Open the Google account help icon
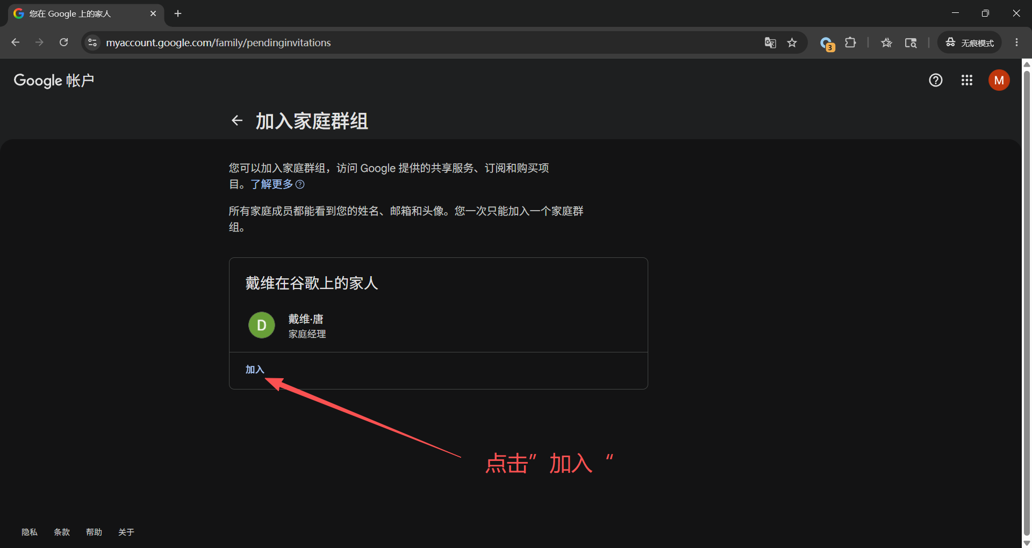The height and width of the screenshot is (548, 1032). tap(936, 80)
